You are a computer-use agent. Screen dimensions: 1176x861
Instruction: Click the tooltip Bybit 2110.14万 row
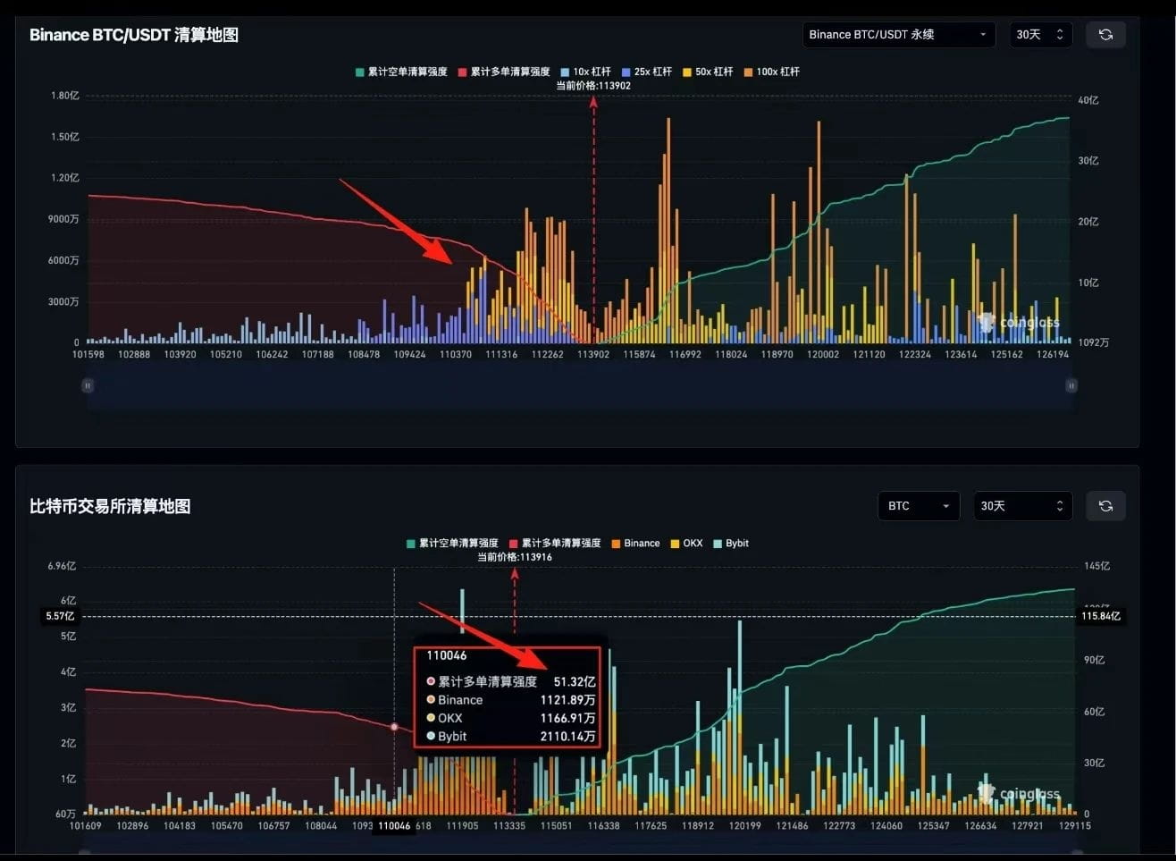[510, 737]
